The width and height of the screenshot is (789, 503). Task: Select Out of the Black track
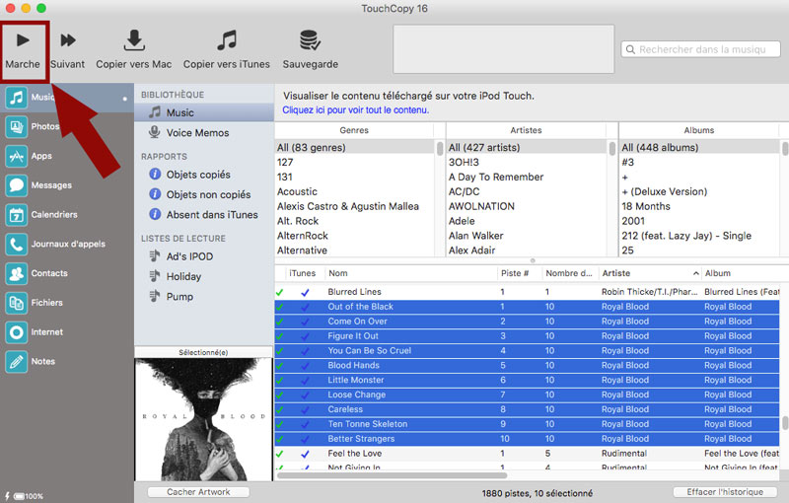527,307
